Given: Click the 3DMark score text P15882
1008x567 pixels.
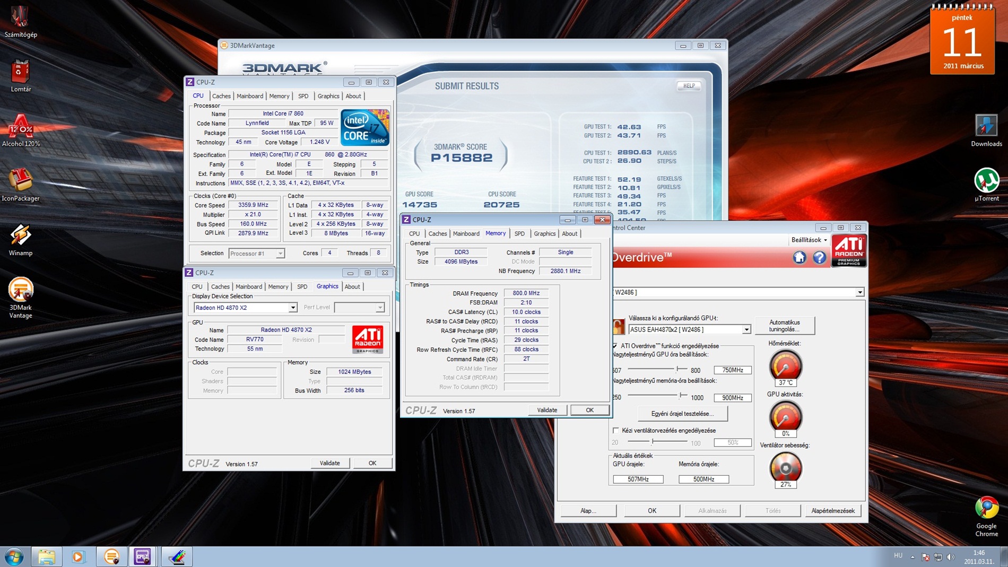Looking at the screenshot, I should point(462,158).
